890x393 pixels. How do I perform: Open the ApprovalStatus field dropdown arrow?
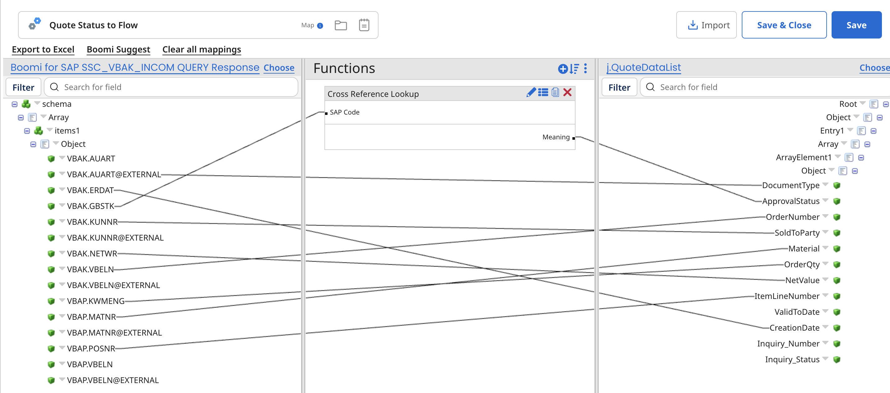825,201
